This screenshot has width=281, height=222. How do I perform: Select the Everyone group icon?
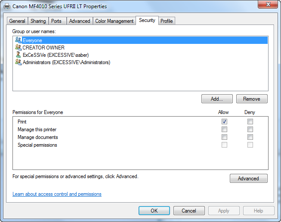click(x=18, y=40)
